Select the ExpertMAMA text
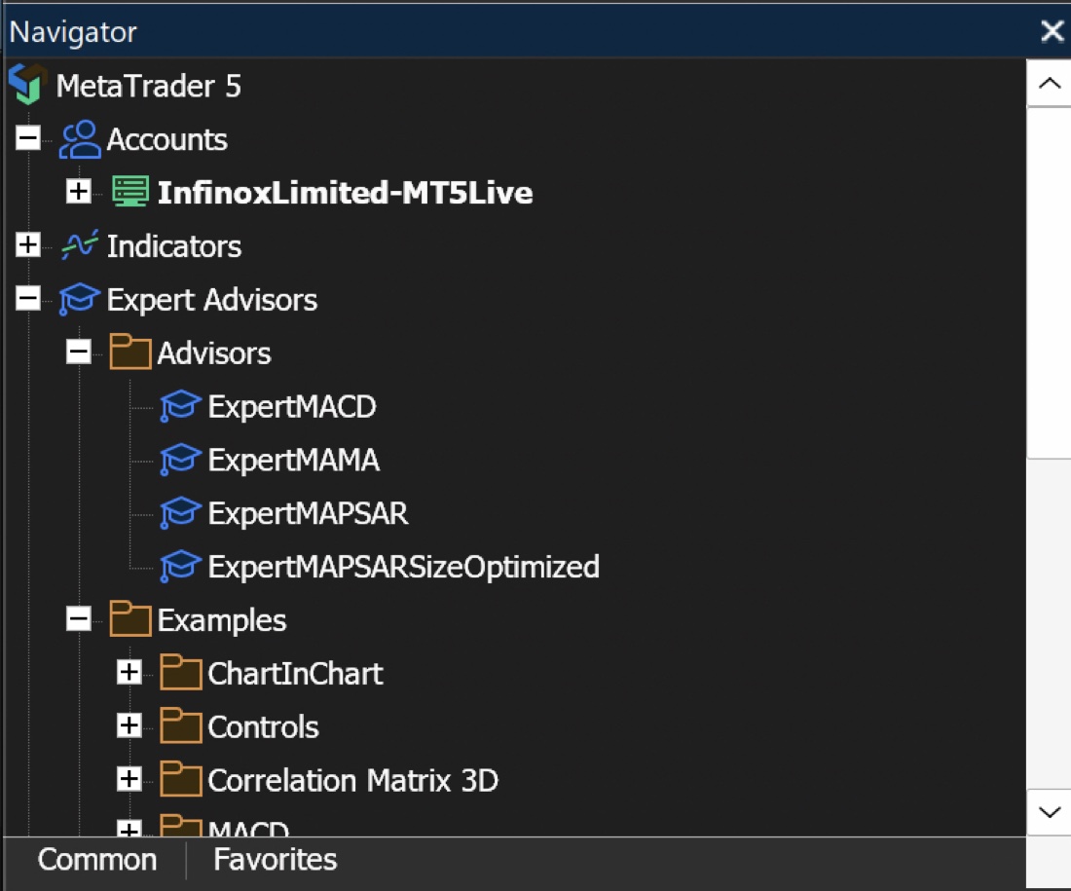The width and height of the screenshot is (1071, 891). (294, 460)
